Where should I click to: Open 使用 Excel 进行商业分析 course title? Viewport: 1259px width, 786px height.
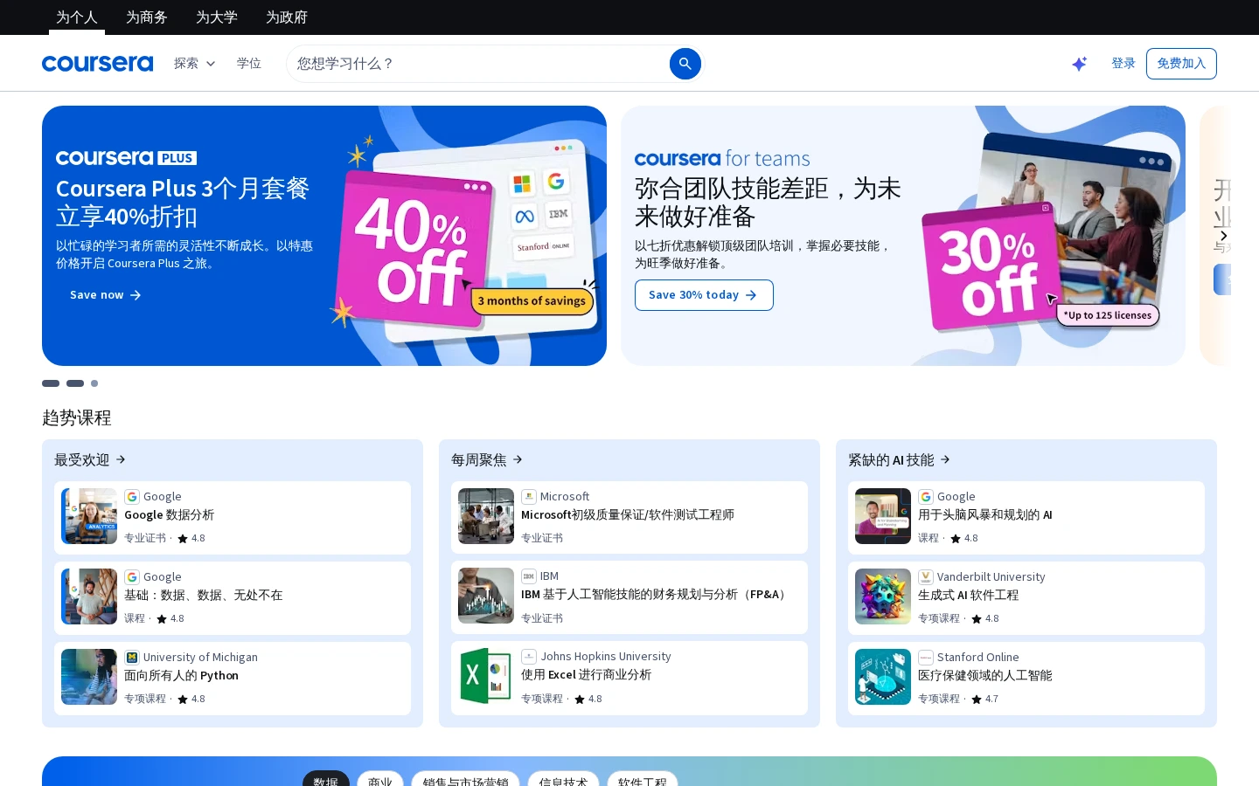coord(586,675)
